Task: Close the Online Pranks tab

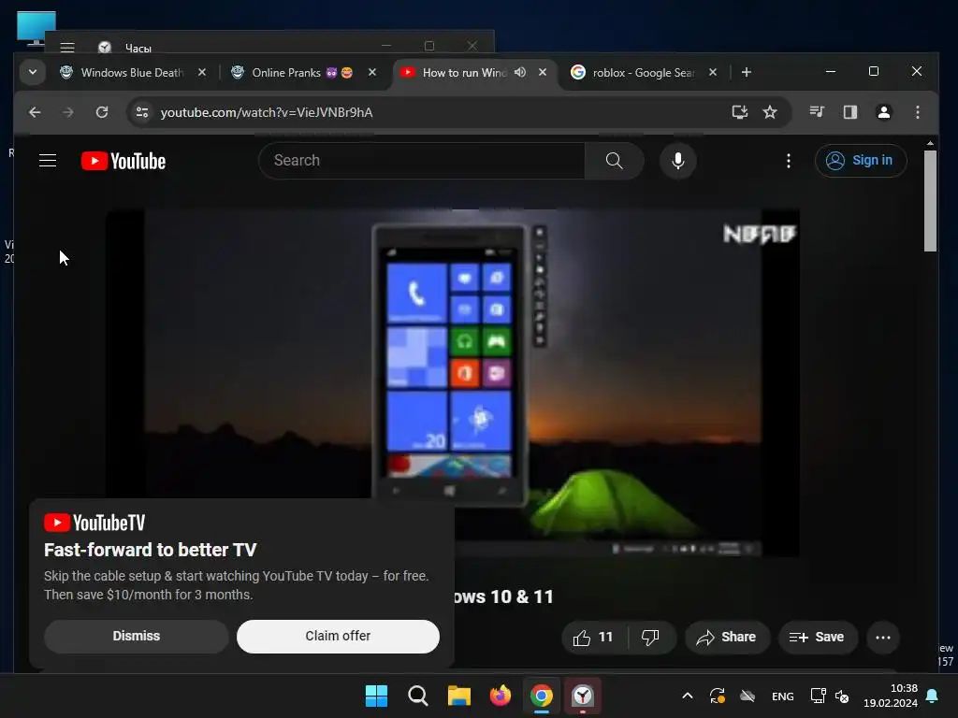Action: (x=372, y=72)
